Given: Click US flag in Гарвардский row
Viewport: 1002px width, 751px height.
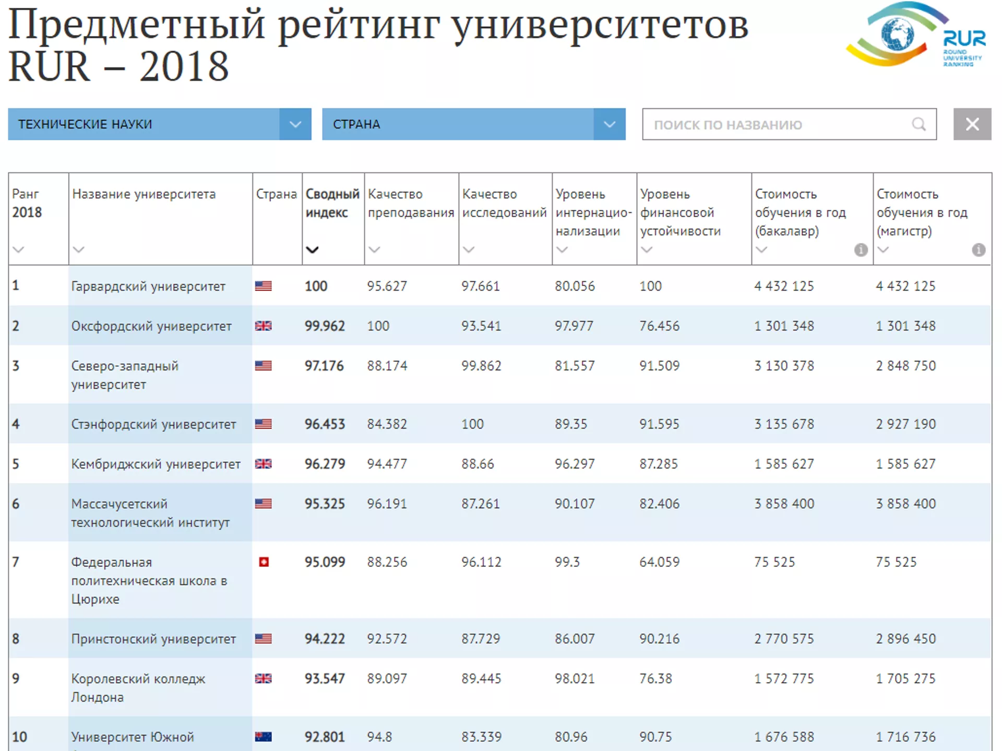Looking at the screenshot, I should (x=263, y=286).
